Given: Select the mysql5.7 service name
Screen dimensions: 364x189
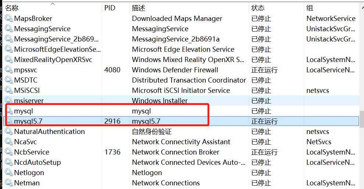Looking at the screenshot, I should click(28, 121).
